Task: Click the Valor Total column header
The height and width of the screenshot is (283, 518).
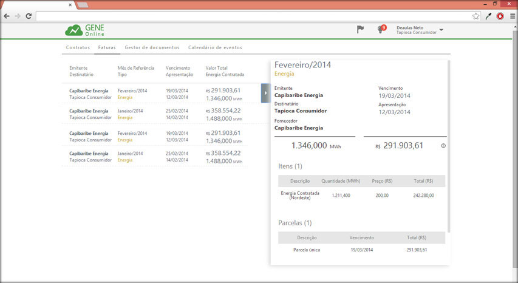Action: tap(216, 68)
